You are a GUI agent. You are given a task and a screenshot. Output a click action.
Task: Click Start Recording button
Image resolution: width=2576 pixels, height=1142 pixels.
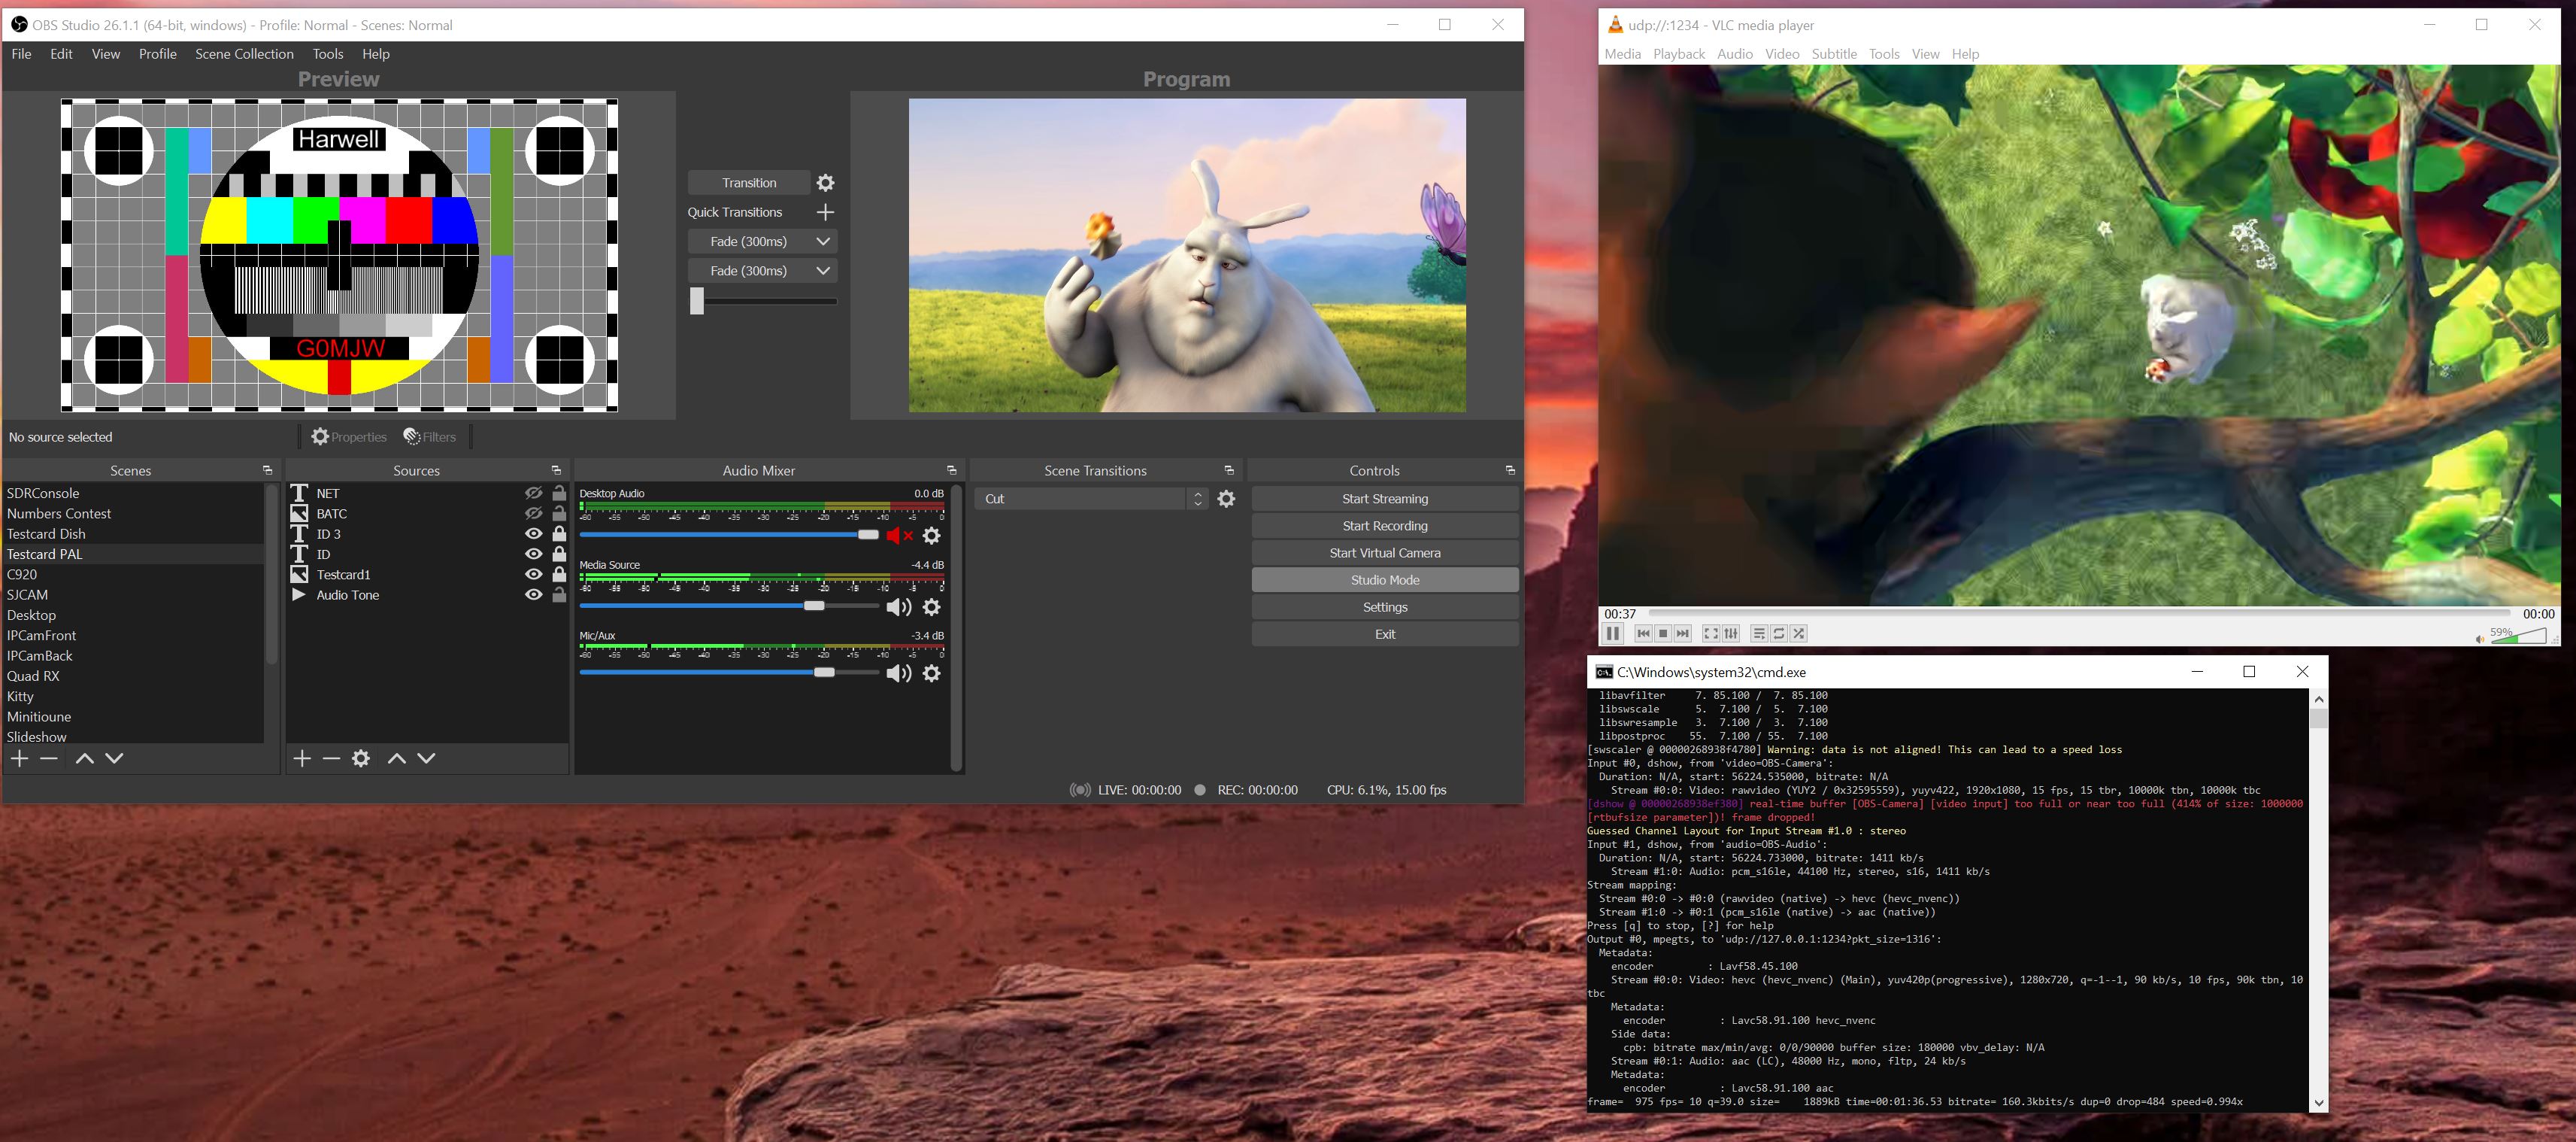tap(1385, 525)
